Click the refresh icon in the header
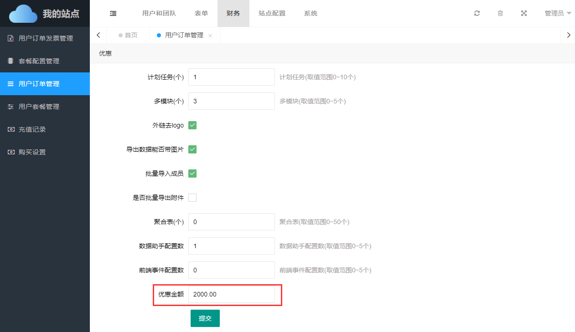This screenshot has width=575, height=332. click(x=477, y=14)
